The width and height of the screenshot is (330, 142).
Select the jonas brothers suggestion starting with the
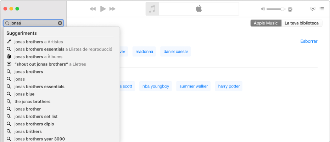[32, 101]
